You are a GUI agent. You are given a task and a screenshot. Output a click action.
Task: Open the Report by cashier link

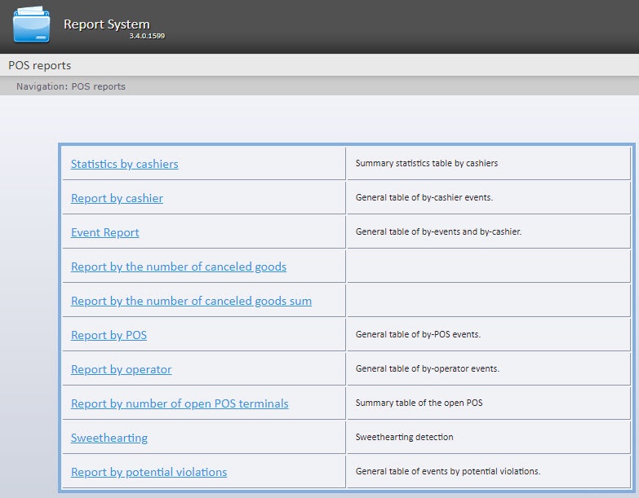tap(117, 198)
